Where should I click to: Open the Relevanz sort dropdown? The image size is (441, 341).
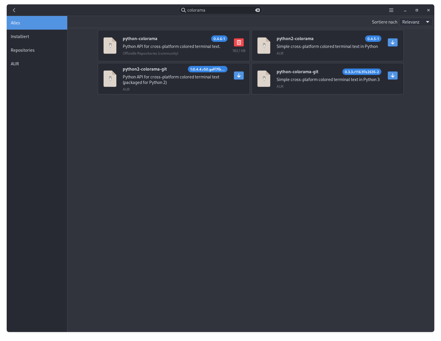[x=415, y=22]
